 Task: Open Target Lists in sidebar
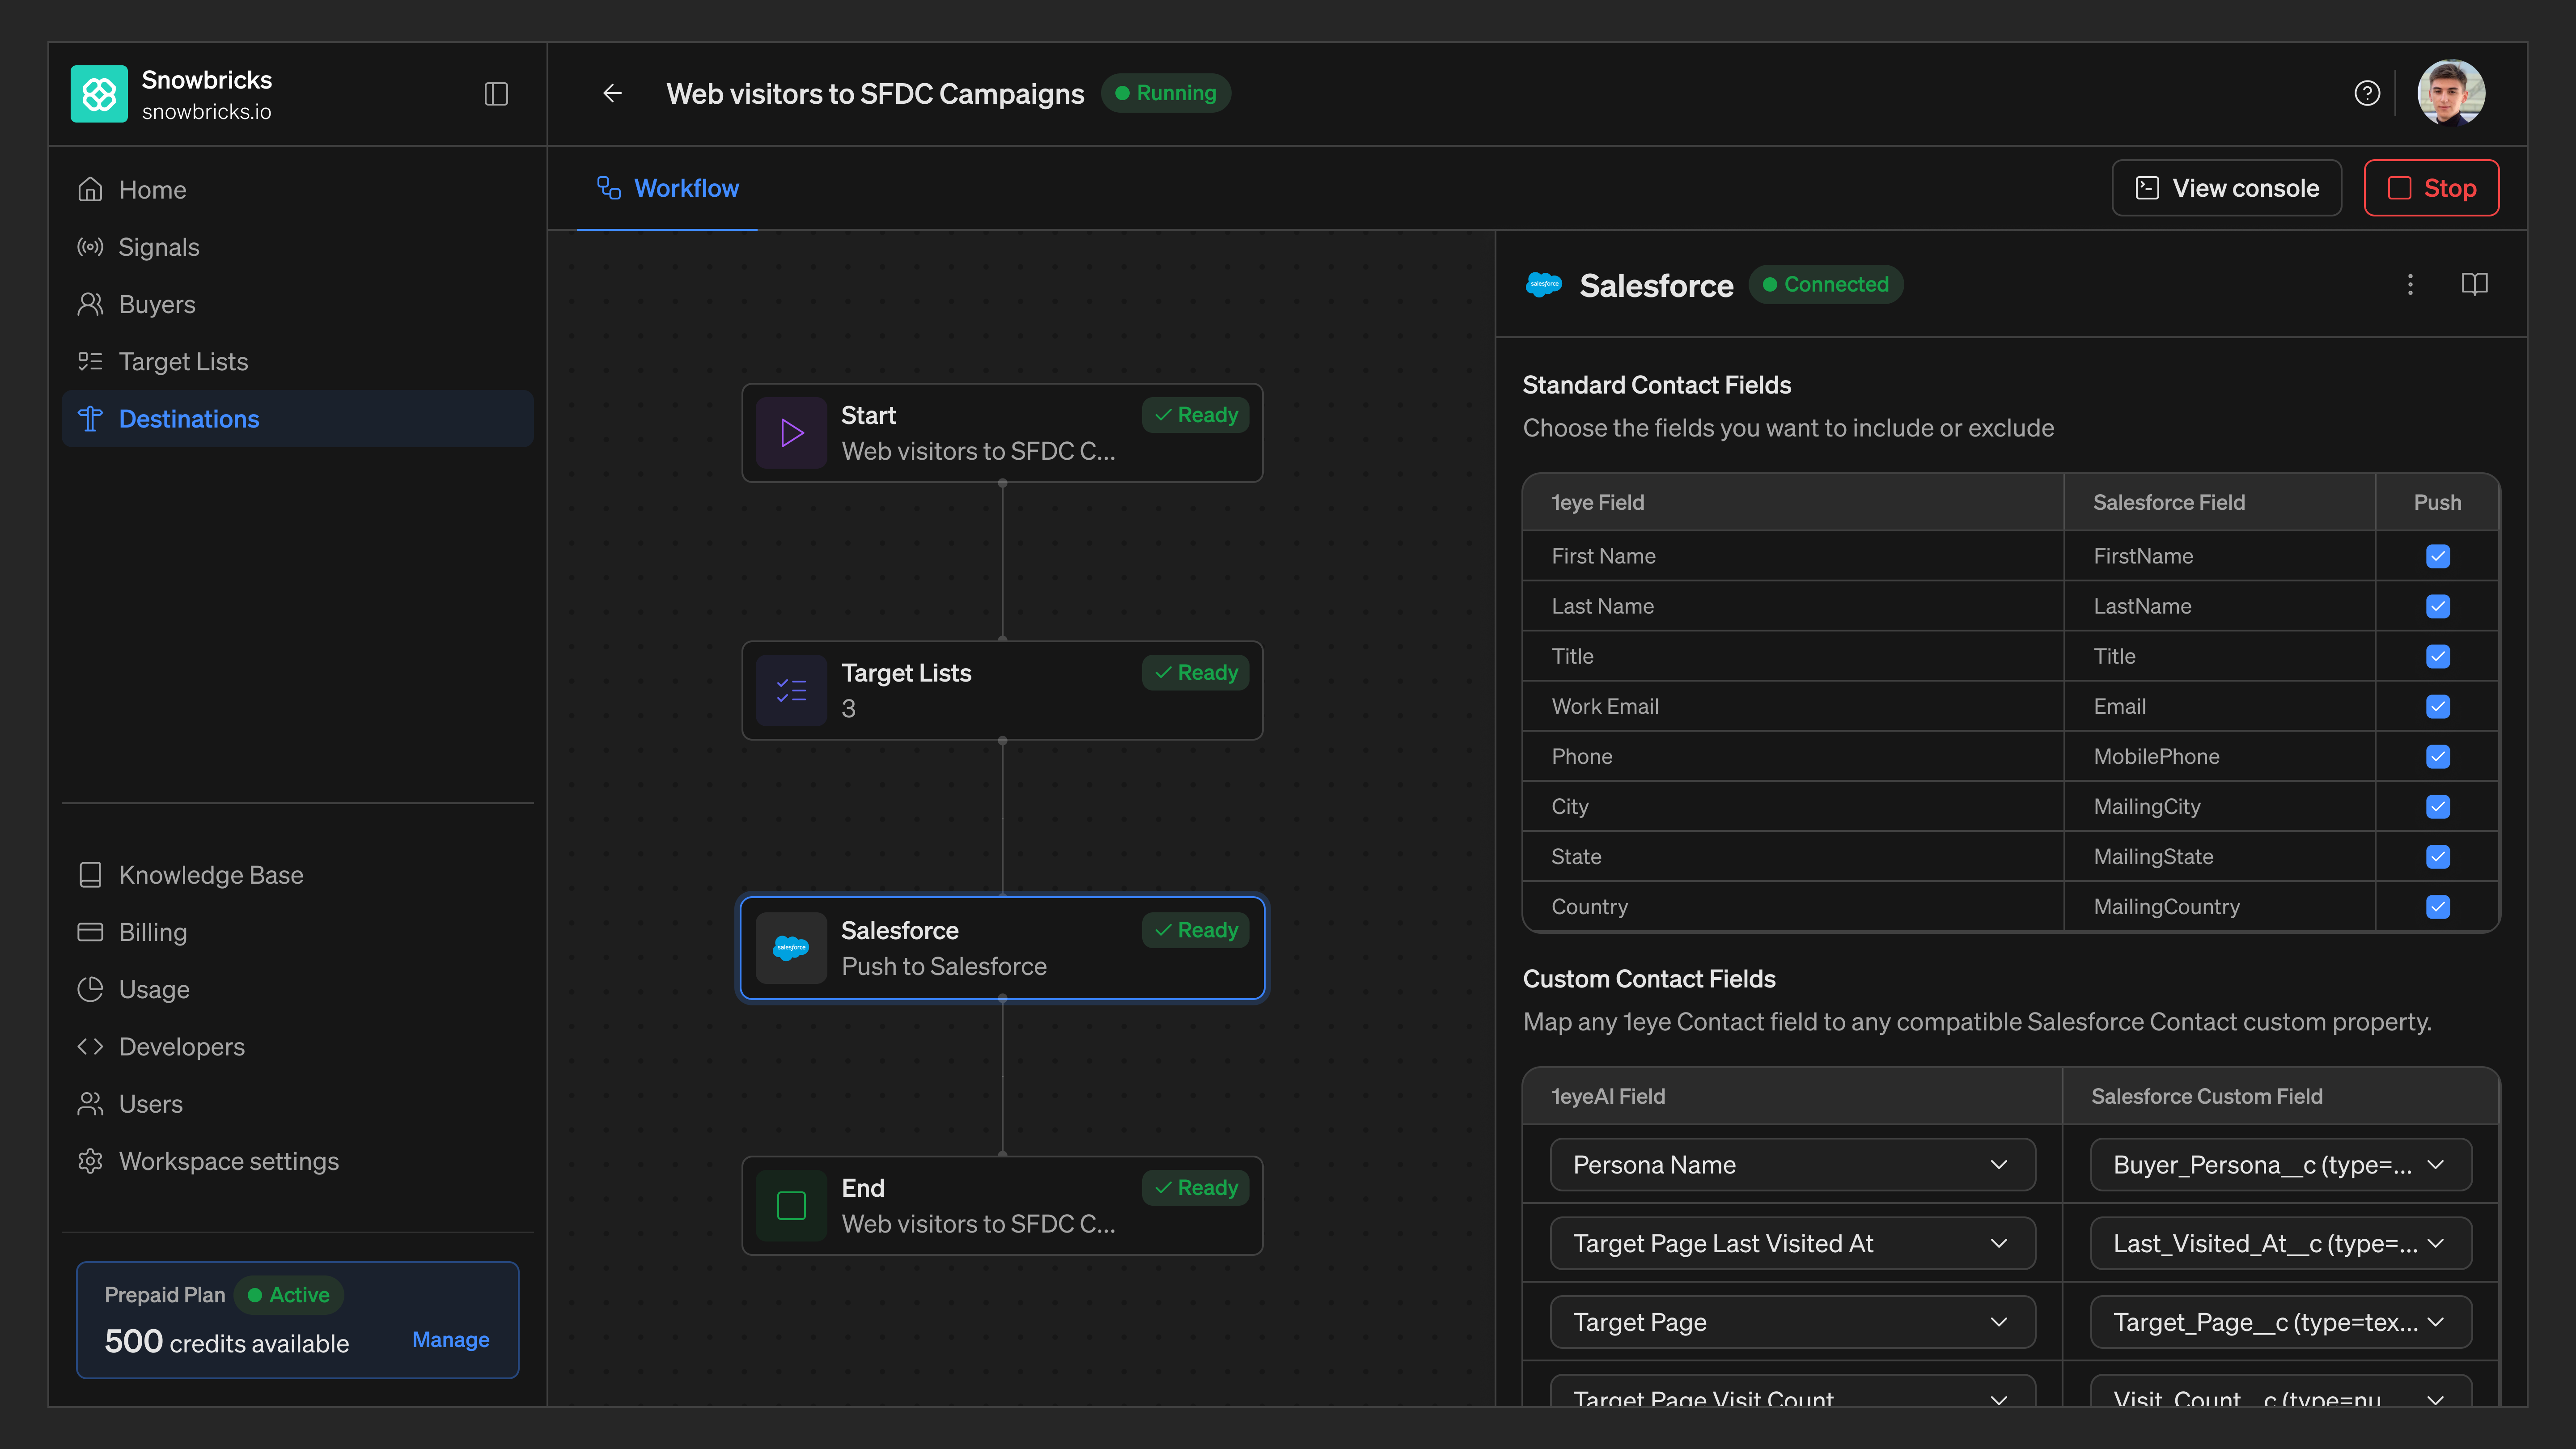point(297,362)
